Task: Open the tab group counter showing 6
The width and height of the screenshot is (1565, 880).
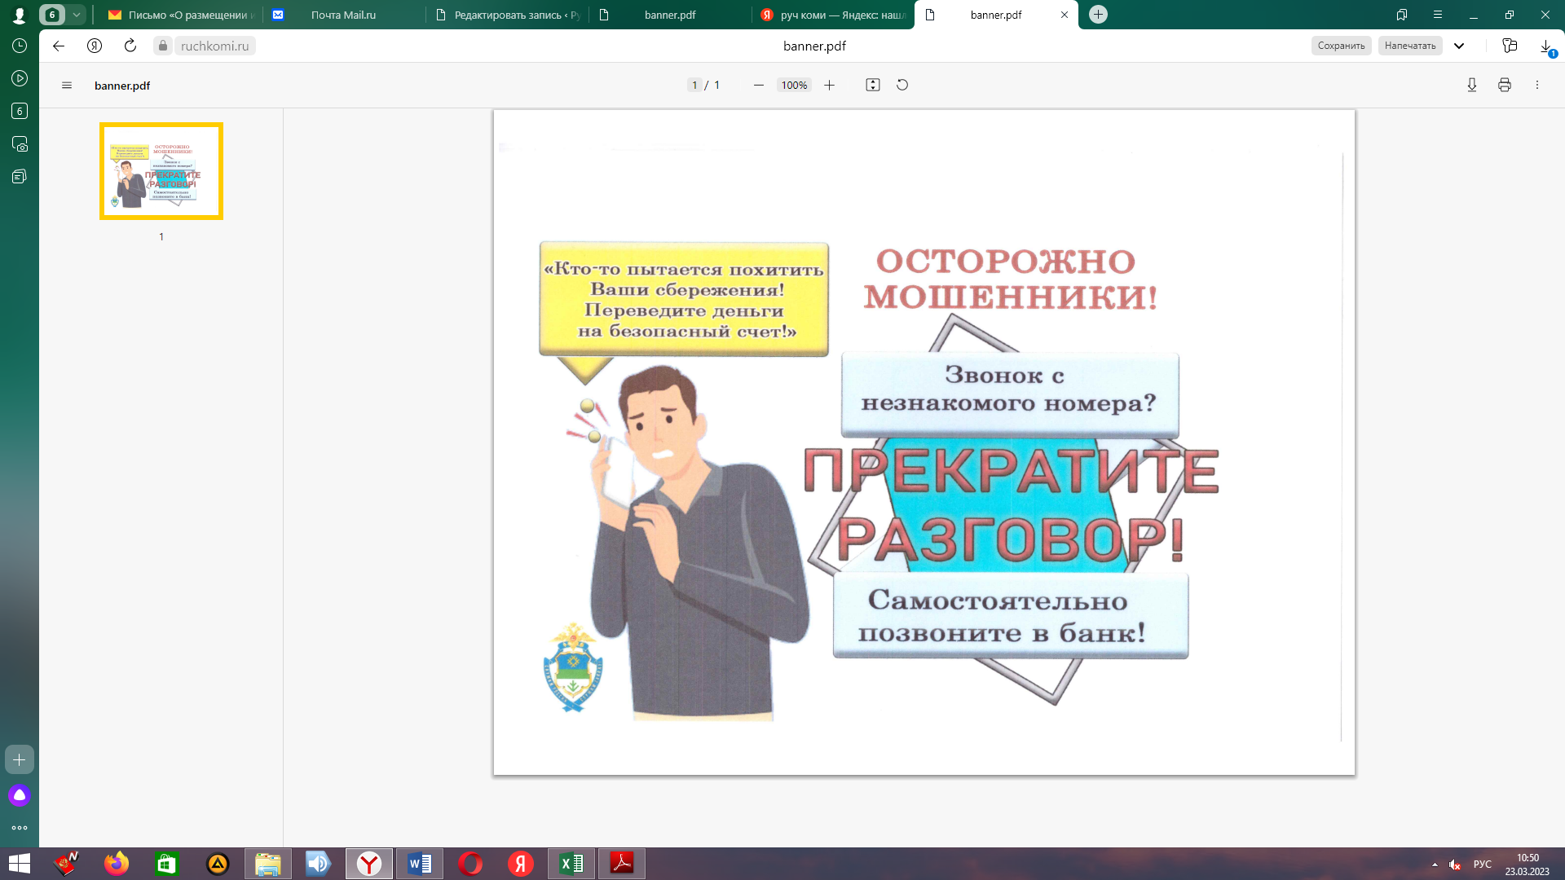Action: pyautogui.click(x=52, y=15)
